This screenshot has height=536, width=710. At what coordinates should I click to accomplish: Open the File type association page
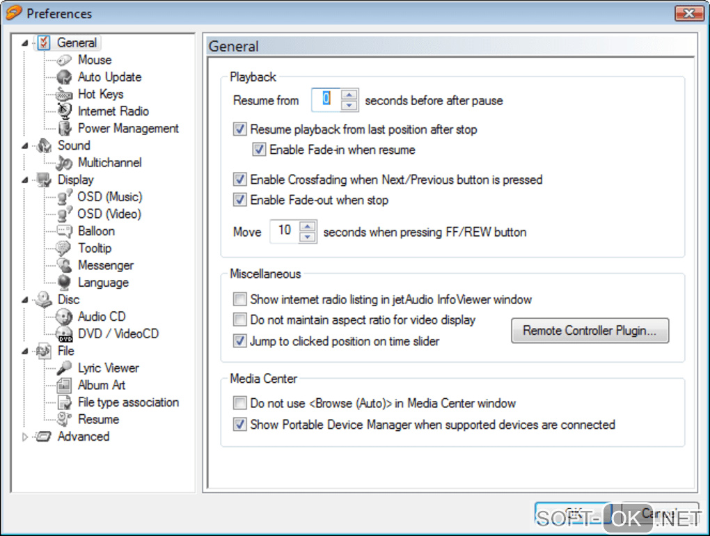pos(128,402)
